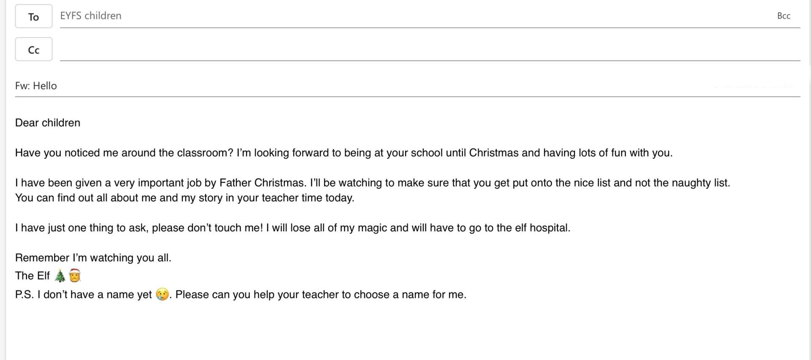The height and width of the screenshot is (360, 811).
Task: Open the To recipients picker button
Action: pyautogui.click(x=34, y=16)
